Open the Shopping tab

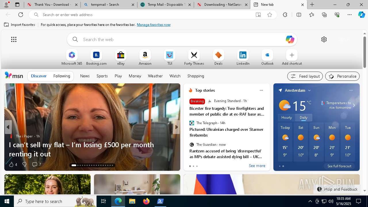[196, 76]
